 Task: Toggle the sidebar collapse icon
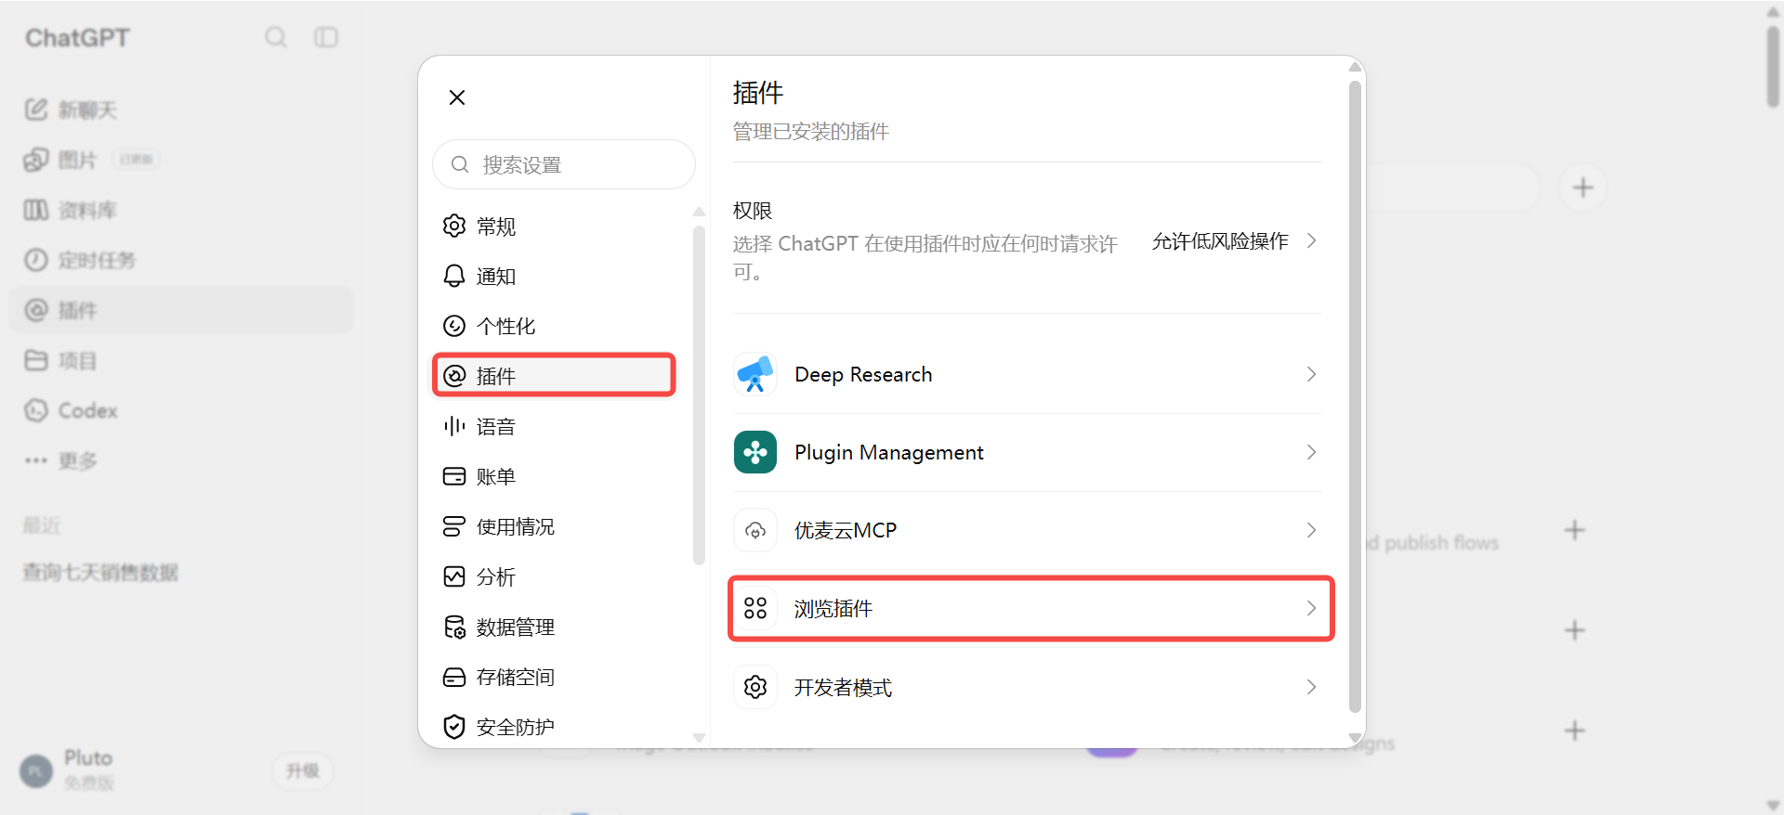(326, 37)
